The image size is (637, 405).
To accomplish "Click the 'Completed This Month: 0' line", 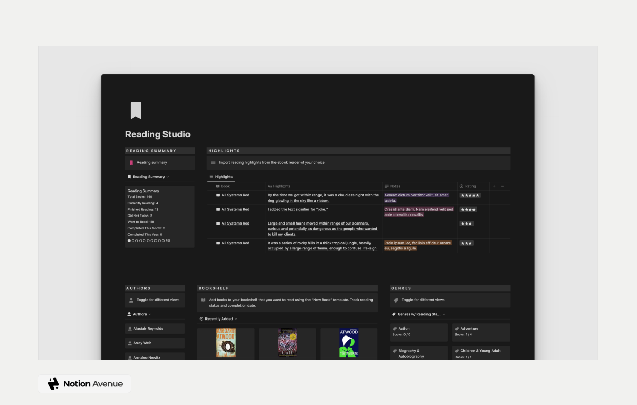I will click(146, 228).
